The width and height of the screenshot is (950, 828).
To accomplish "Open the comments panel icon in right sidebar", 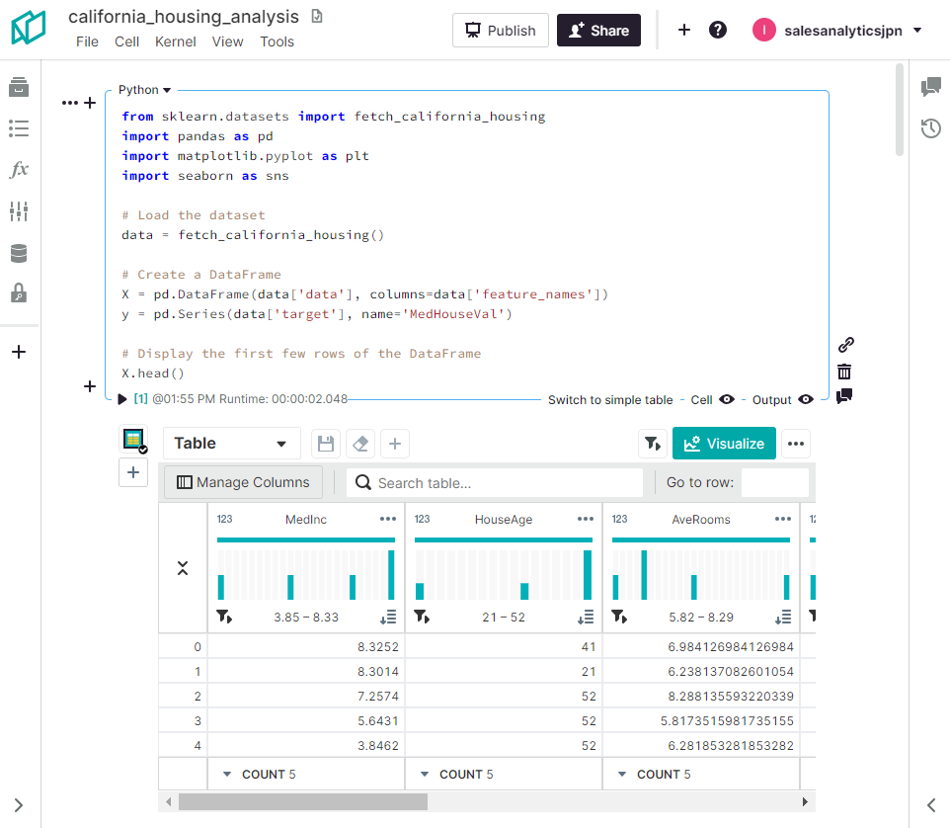I will click(x=930, y=87).
